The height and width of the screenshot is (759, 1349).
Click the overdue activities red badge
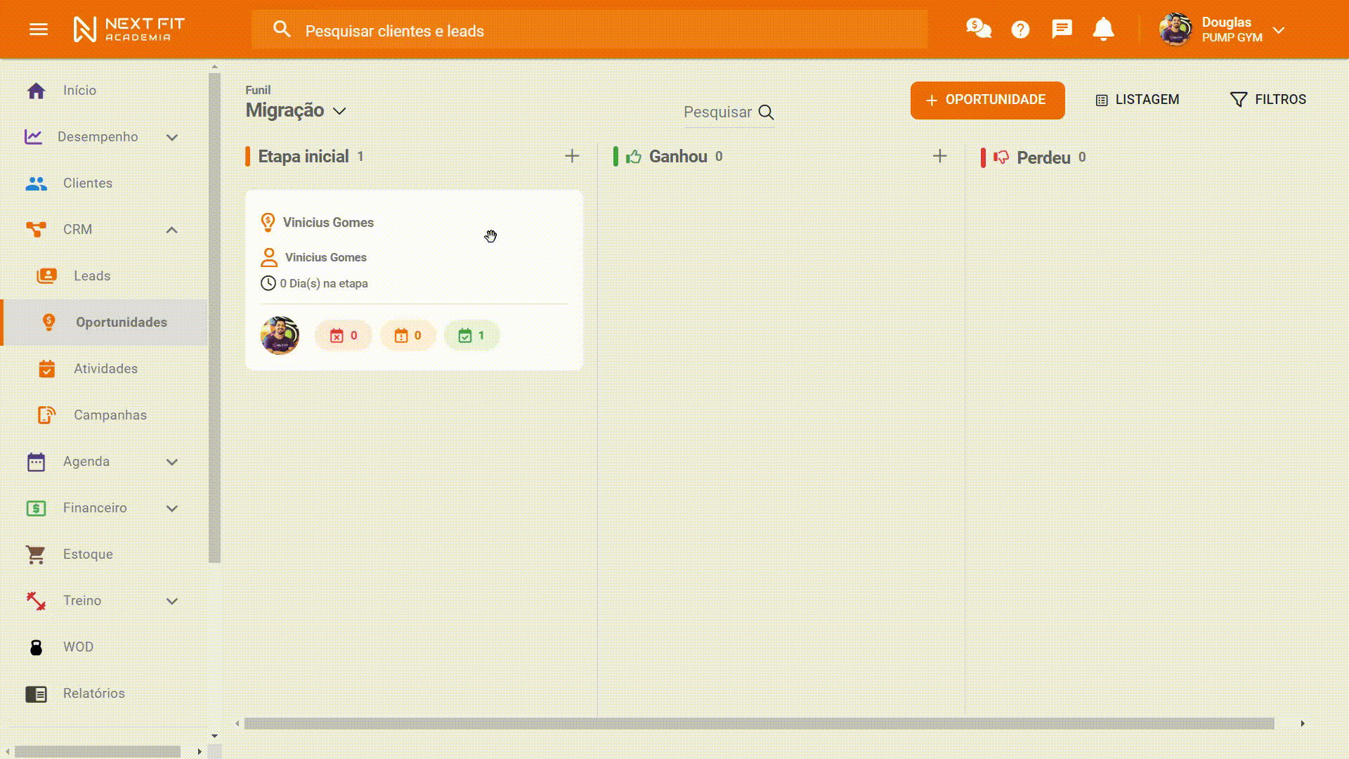pos(344,336)
